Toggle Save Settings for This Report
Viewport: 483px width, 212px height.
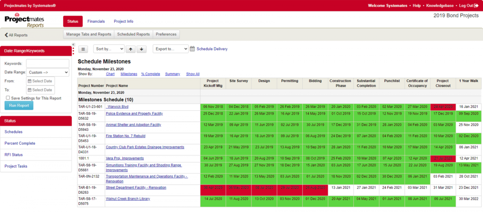click(x=8, y=98)
